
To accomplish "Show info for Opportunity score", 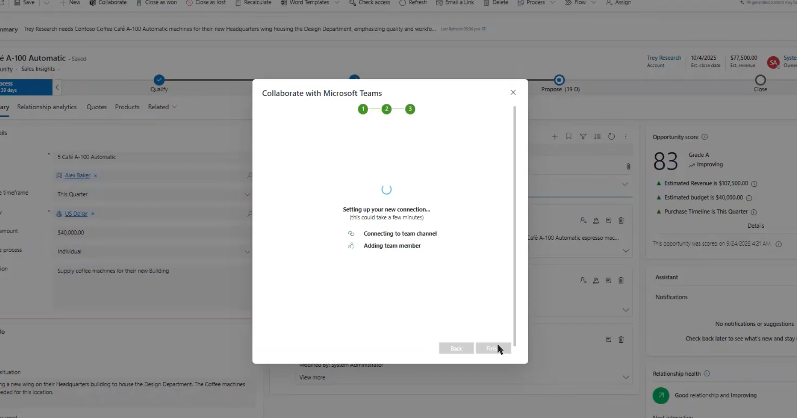I will tap(705, 137).
